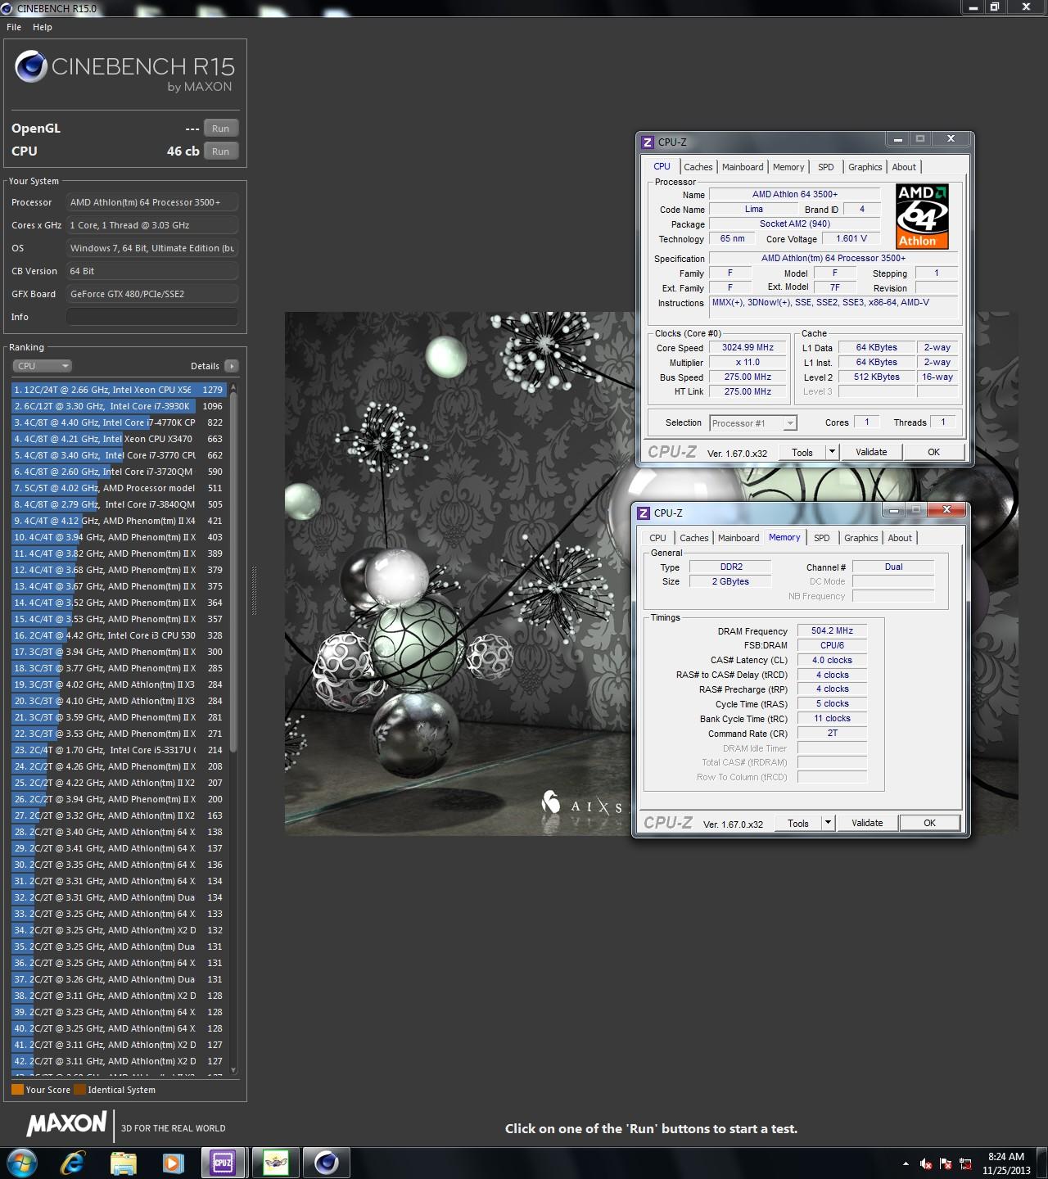
Task: Click the Your Score orange legend swatch
Action: [17, 1090]
